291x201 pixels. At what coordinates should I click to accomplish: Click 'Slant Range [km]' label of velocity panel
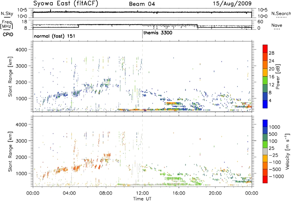[x=10, y=152]
